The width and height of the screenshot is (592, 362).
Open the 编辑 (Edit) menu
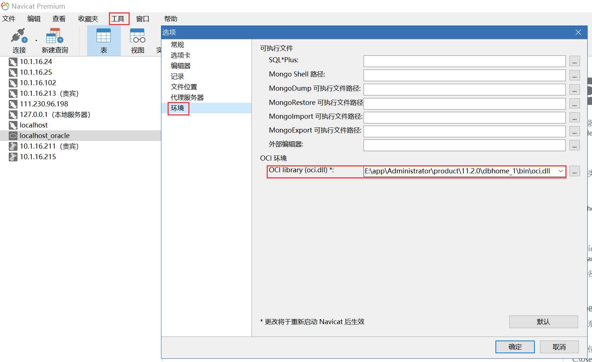pos(34,19)
